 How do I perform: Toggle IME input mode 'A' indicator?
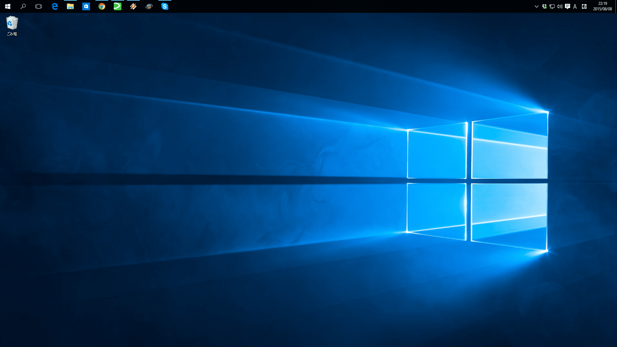point(575,6)
